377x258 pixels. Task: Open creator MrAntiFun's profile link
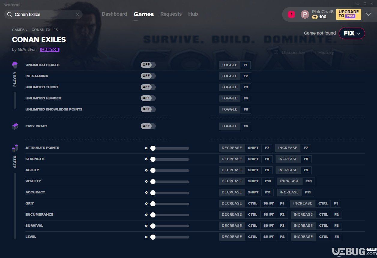(x=27, y=50)
